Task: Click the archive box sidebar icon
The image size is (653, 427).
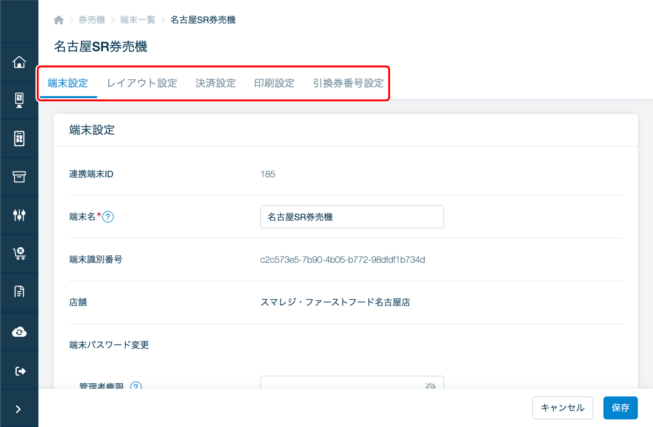Action: point(19,176)
